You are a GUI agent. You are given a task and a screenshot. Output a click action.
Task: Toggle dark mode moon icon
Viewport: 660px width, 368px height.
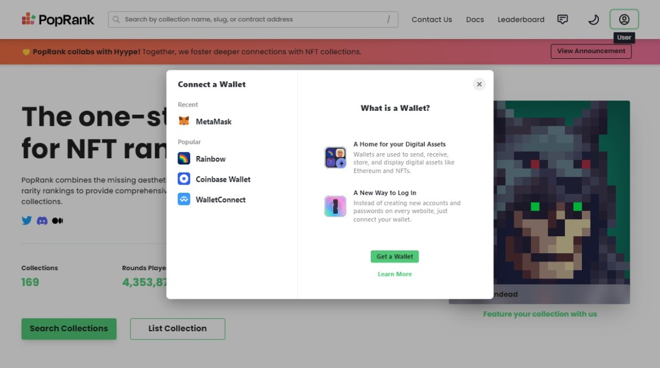[593, 19]
